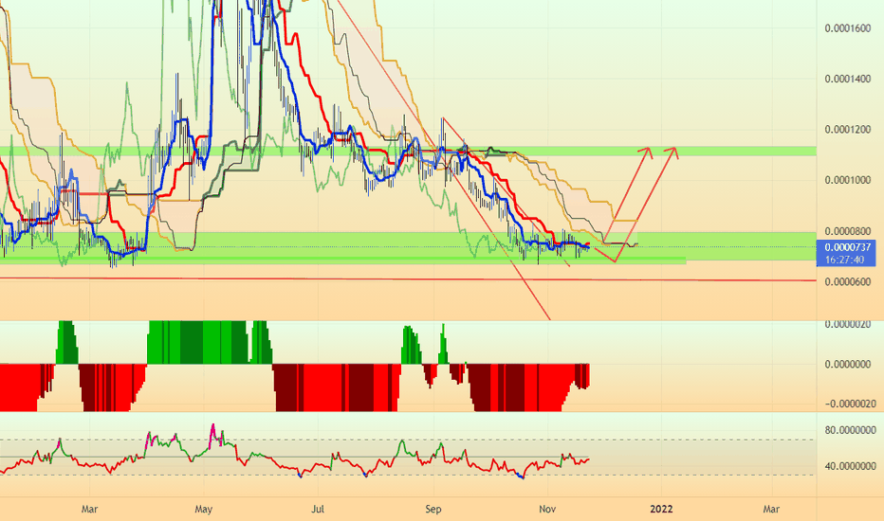
Task: Click the 0.0000600 price axis label
Action: (847, 281)
